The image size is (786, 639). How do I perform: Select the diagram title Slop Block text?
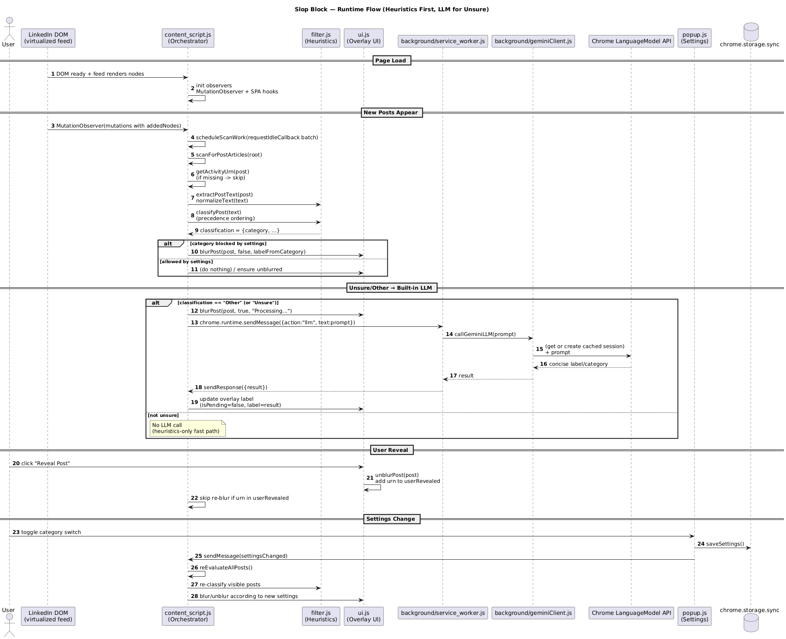click(391, 9)
